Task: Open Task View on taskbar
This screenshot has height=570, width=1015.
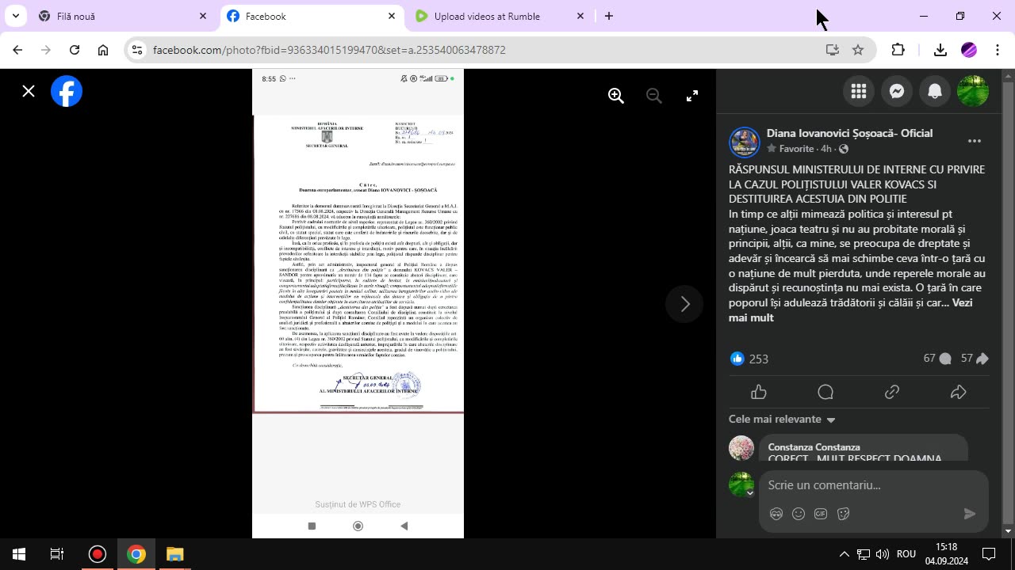Action: click(57, 554)
